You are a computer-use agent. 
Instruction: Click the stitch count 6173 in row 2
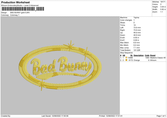pos(131,60)
